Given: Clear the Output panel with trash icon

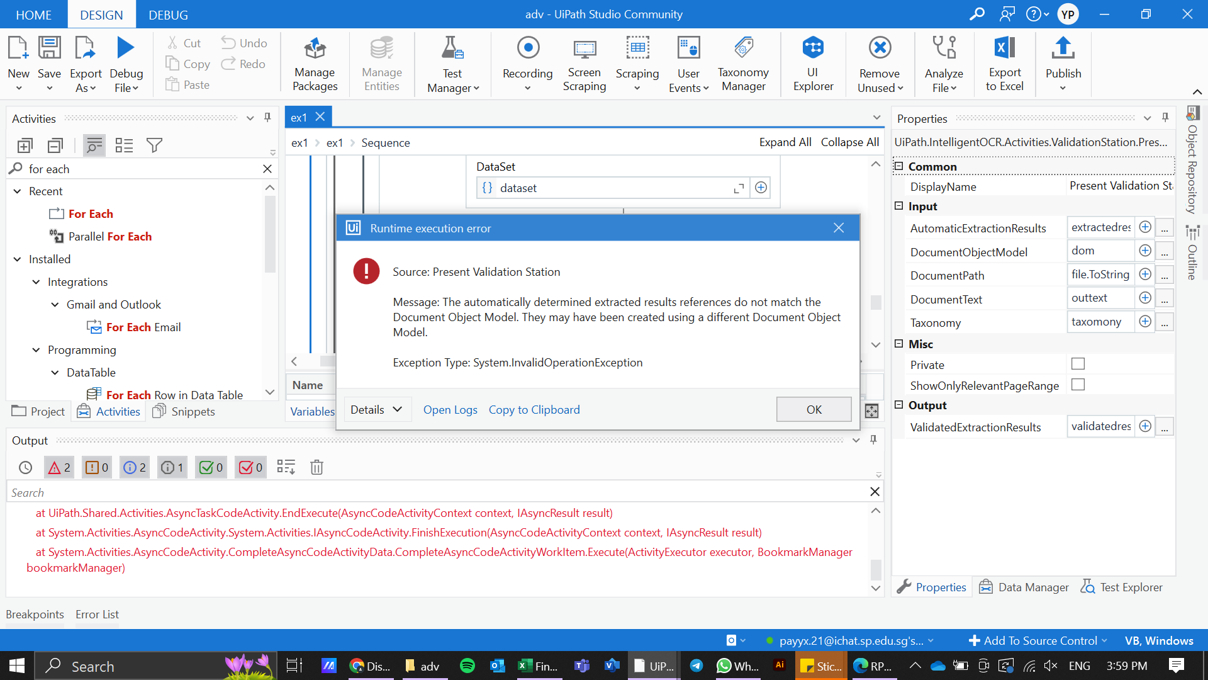Looking at the screenshot, I should click(316, 467).
